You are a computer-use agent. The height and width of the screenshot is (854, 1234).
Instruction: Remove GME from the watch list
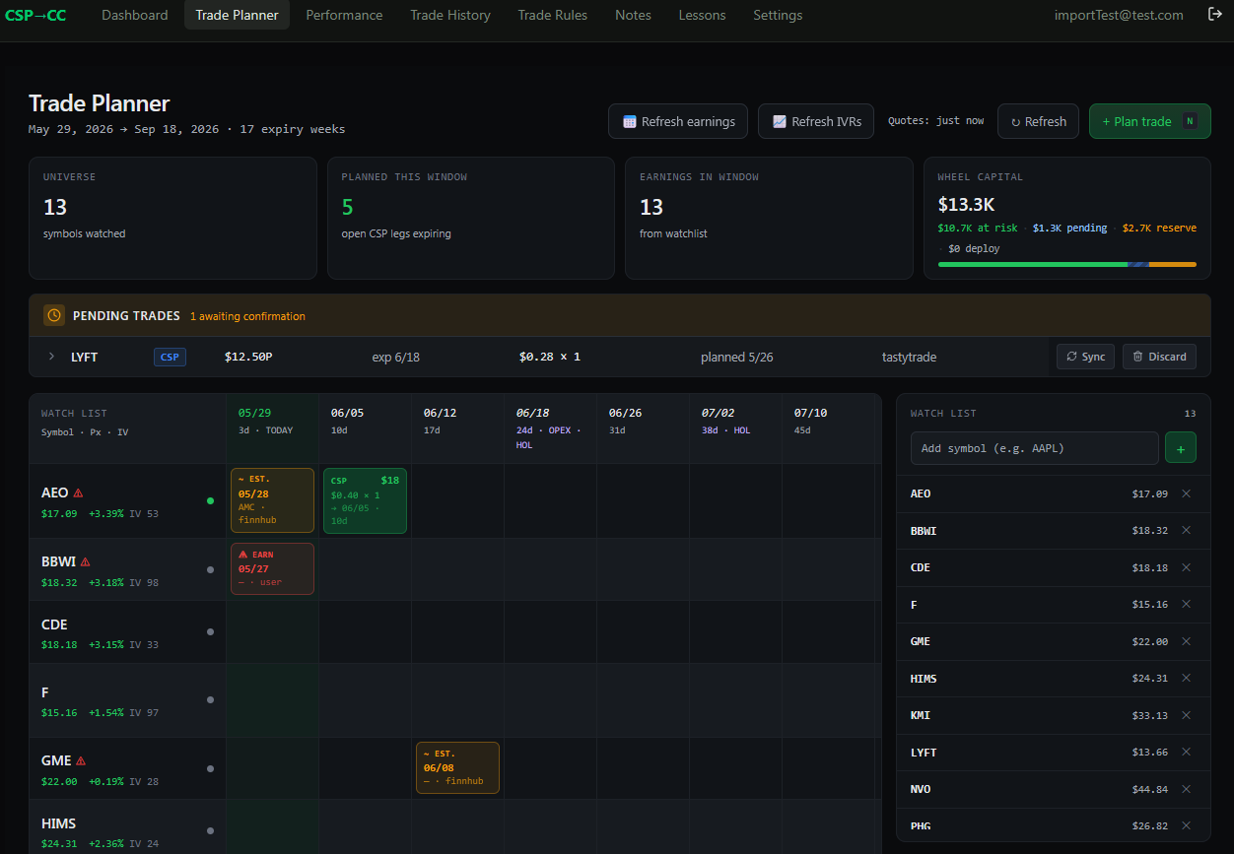pyautogui.click(x=1186, y=641)
